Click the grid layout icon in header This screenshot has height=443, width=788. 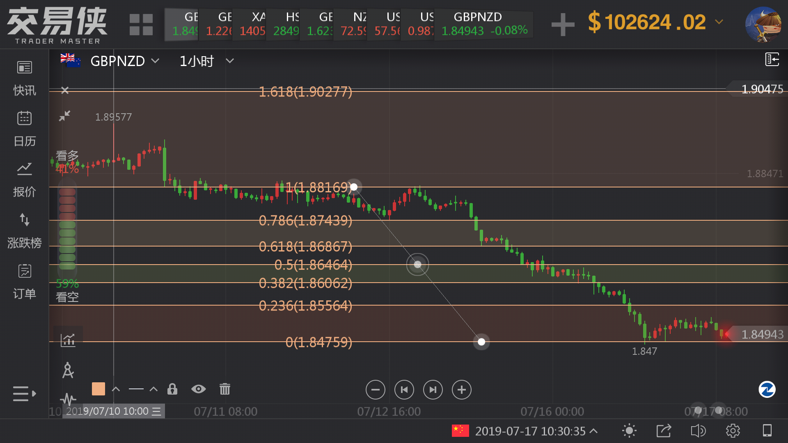[x=141, y=24]
